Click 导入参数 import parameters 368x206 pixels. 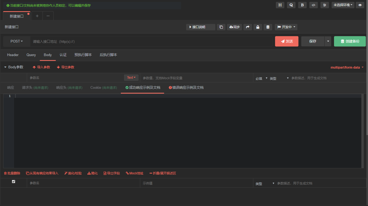pos(41,67)
